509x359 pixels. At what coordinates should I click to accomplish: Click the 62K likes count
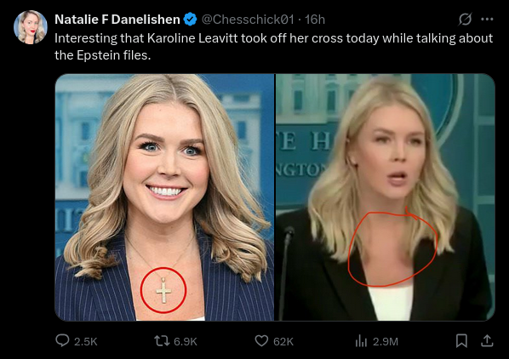tap(283, 341)
